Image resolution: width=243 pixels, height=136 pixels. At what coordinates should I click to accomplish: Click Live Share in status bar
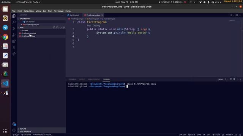point(26,135)
